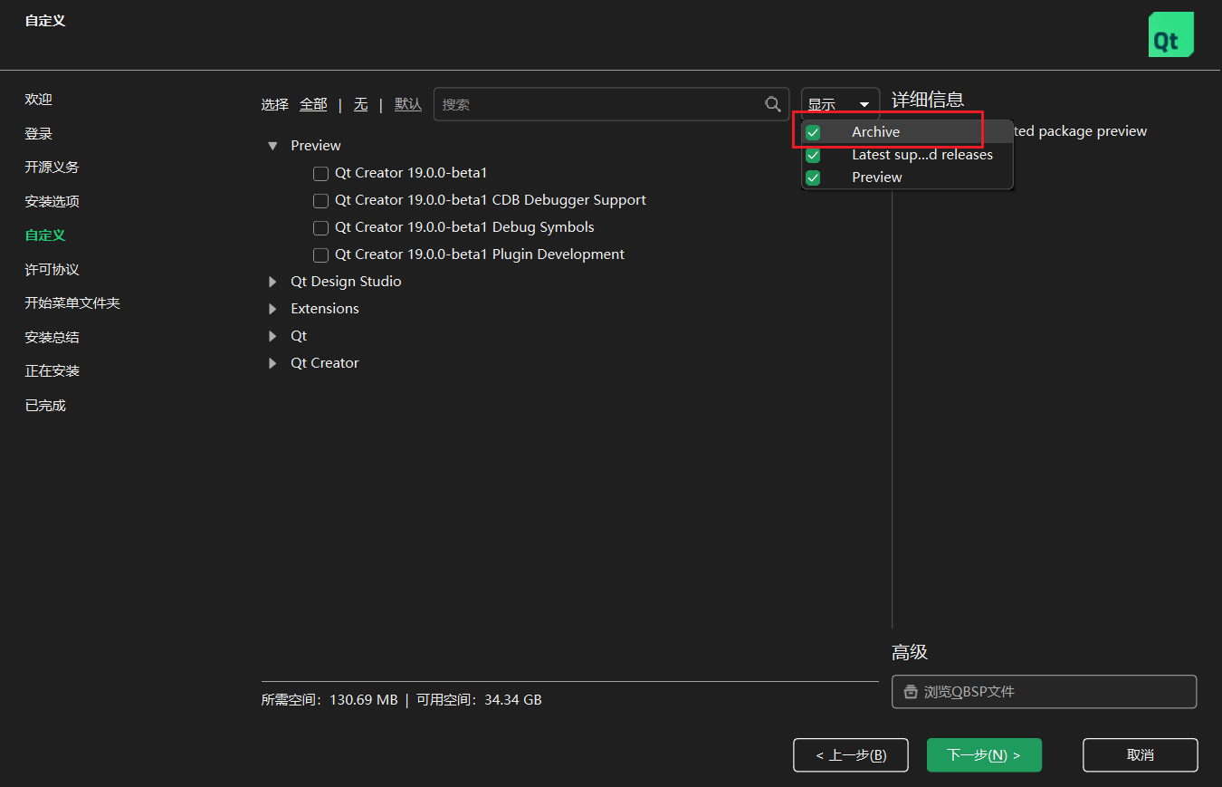Click the search magnifier icon
Viewport: 1222px width, 787px height.
773,104
